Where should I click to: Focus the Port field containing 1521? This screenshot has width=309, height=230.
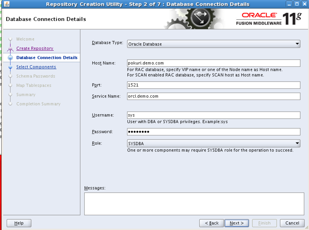coord(214,85)
